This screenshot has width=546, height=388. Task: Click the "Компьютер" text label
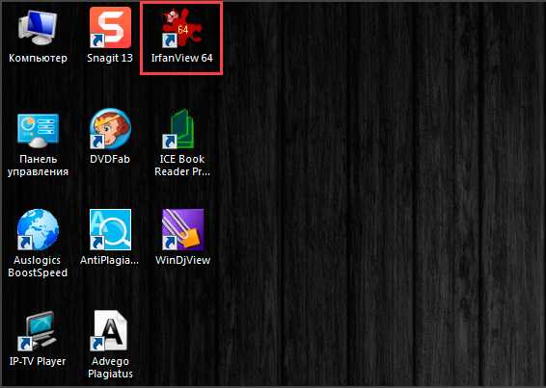[x=38, y=58]
